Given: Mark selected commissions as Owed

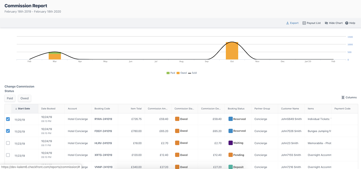Looking at the screenshot, I should [x=24, y=98].
